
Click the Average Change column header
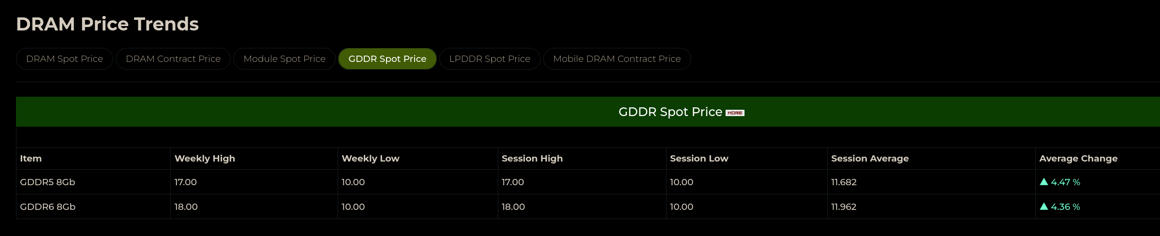pyautogui.click(x=1078, y=158)
